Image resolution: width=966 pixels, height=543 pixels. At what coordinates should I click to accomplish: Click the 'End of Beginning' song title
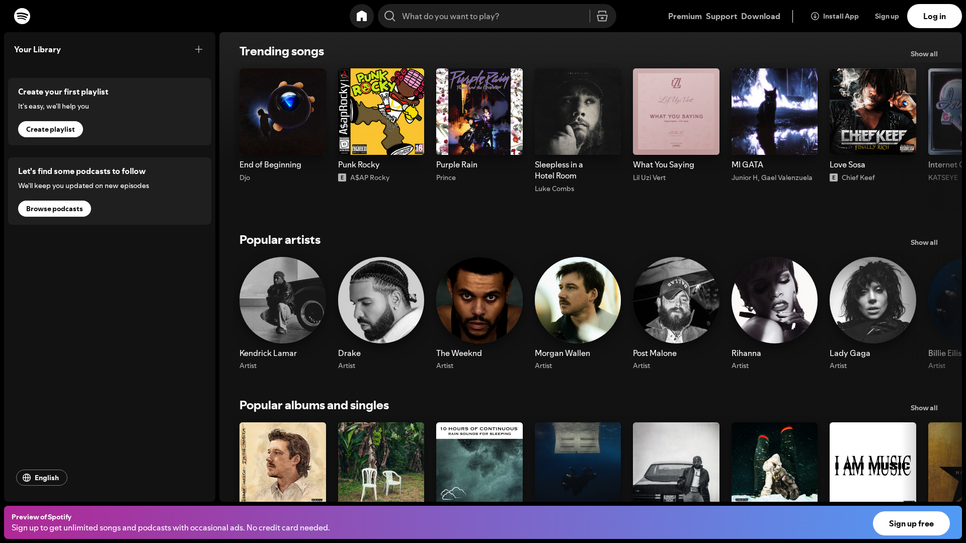coord(270,164)
